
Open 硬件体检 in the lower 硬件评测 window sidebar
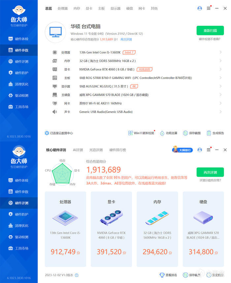[19, 180]
